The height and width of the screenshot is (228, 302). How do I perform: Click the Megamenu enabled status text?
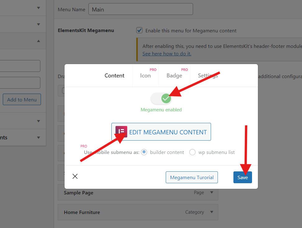coord(161,110)
